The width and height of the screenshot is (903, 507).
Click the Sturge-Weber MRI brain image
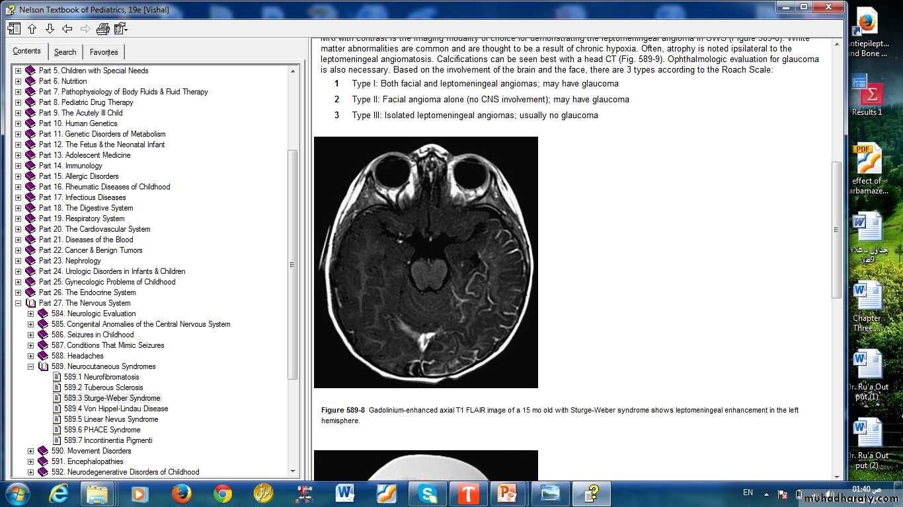[x=426, y=262]
